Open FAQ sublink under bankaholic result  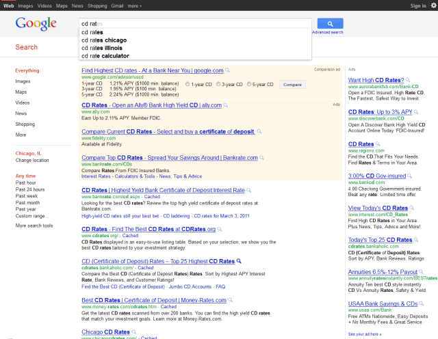point(220,286)
